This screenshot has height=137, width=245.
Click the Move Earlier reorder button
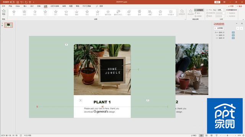click(231, 13)
